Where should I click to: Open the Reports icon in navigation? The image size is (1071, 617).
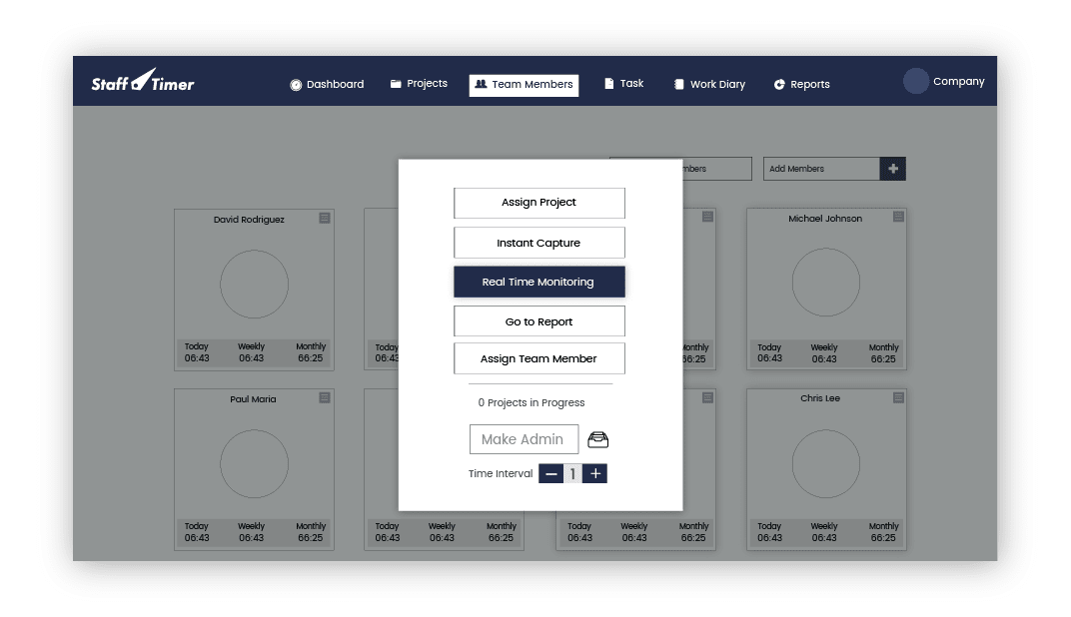pyautogui.click(x=779, y=84)
